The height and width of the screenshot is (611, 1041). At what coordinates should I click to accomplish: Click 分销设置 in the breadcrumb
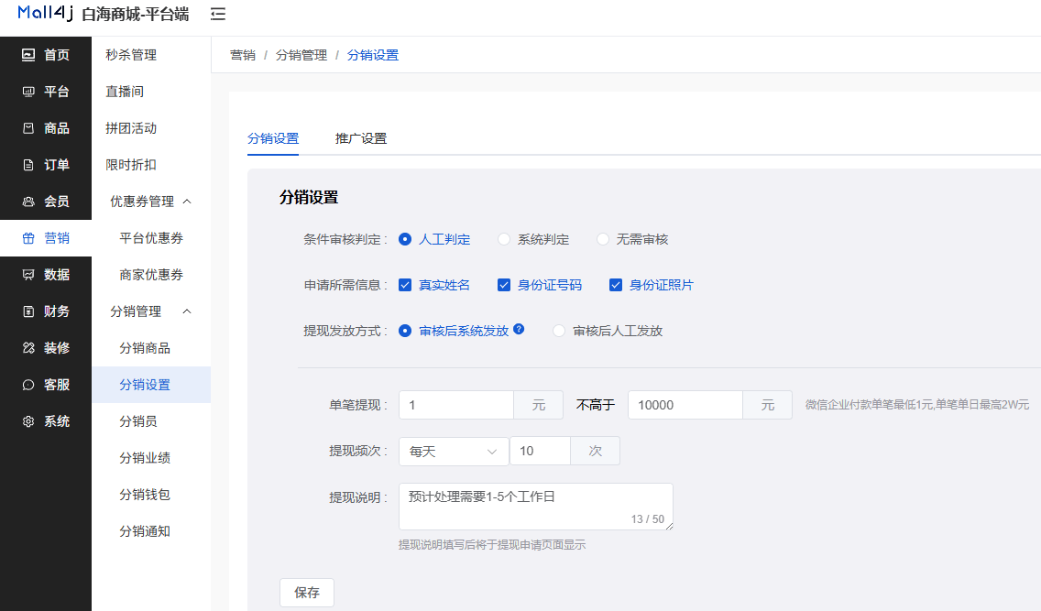tap(372, 55)
